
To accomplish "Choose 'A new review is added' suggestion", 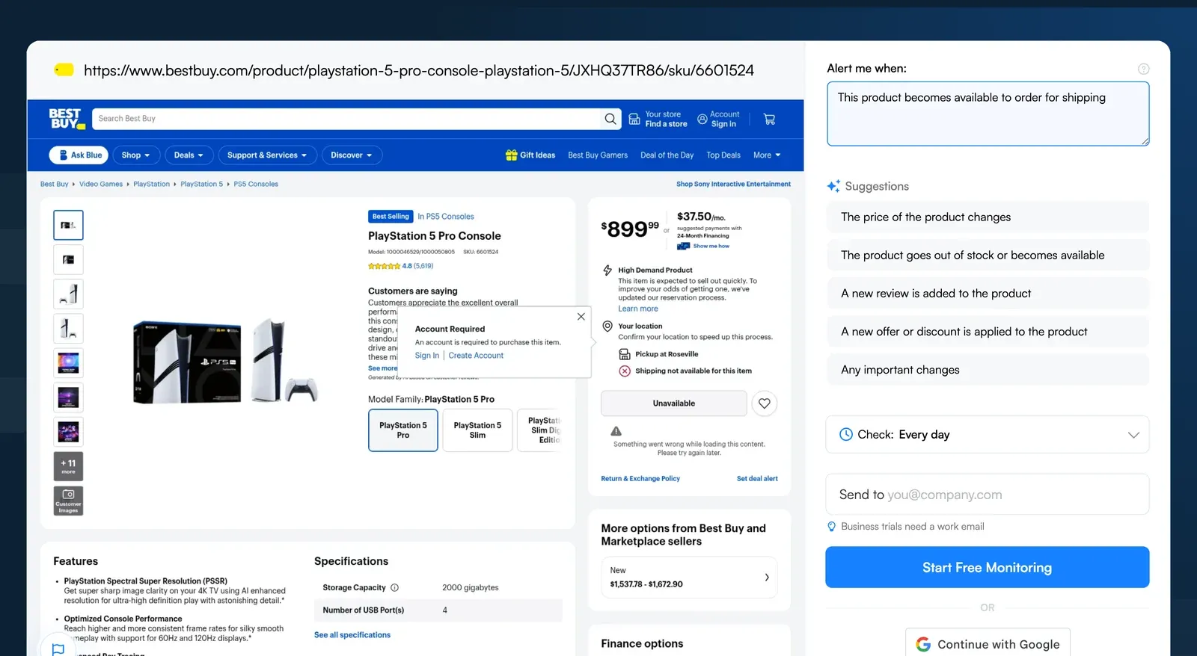I will pyautogui.click(x=988, y=294).
